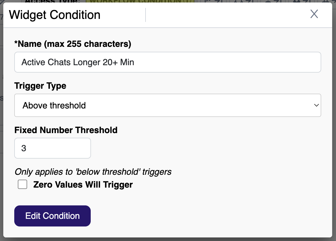Click the 'Zero Values Will Trigger' label
Viewport: 336px width, 241px height.
(x=83, y=185)
